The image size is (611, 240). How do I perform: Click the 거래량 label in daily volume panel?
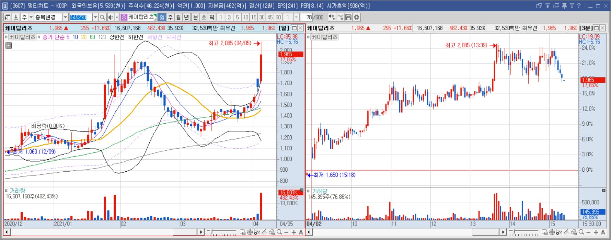point(17,191)
